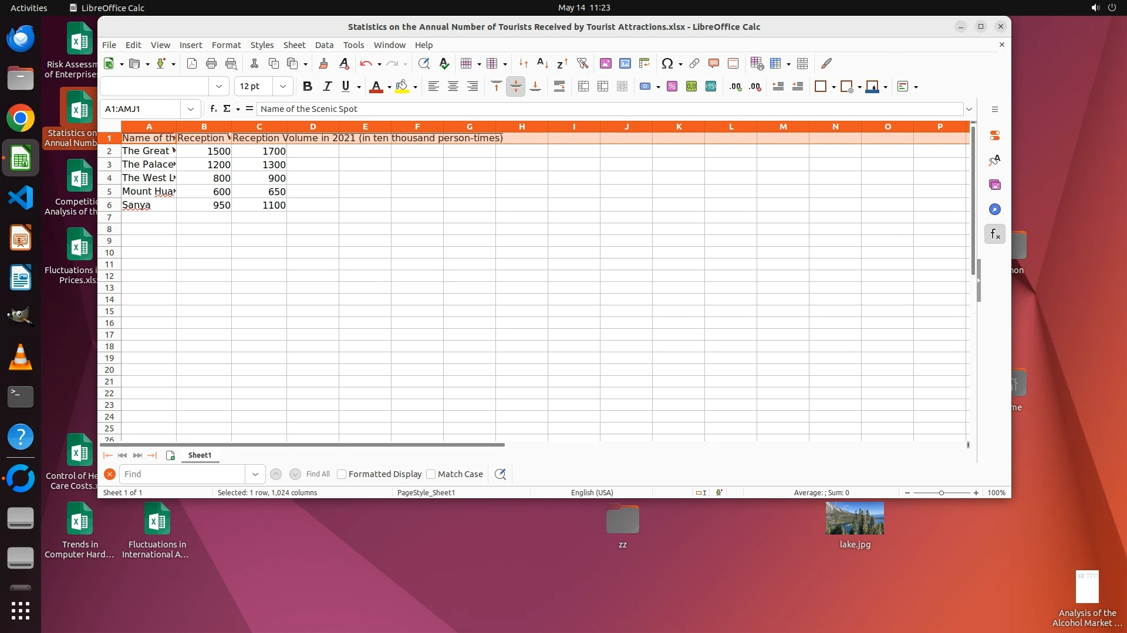Check the Match Case option
Screen dimensions: 1127x633
pos(431,474)
